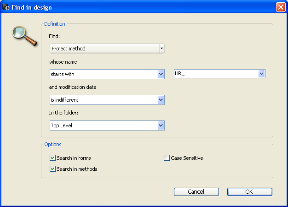Viewport: 288px width, 207px height.
Task: Click the Find: label
Action: click(x=54, y=35)
